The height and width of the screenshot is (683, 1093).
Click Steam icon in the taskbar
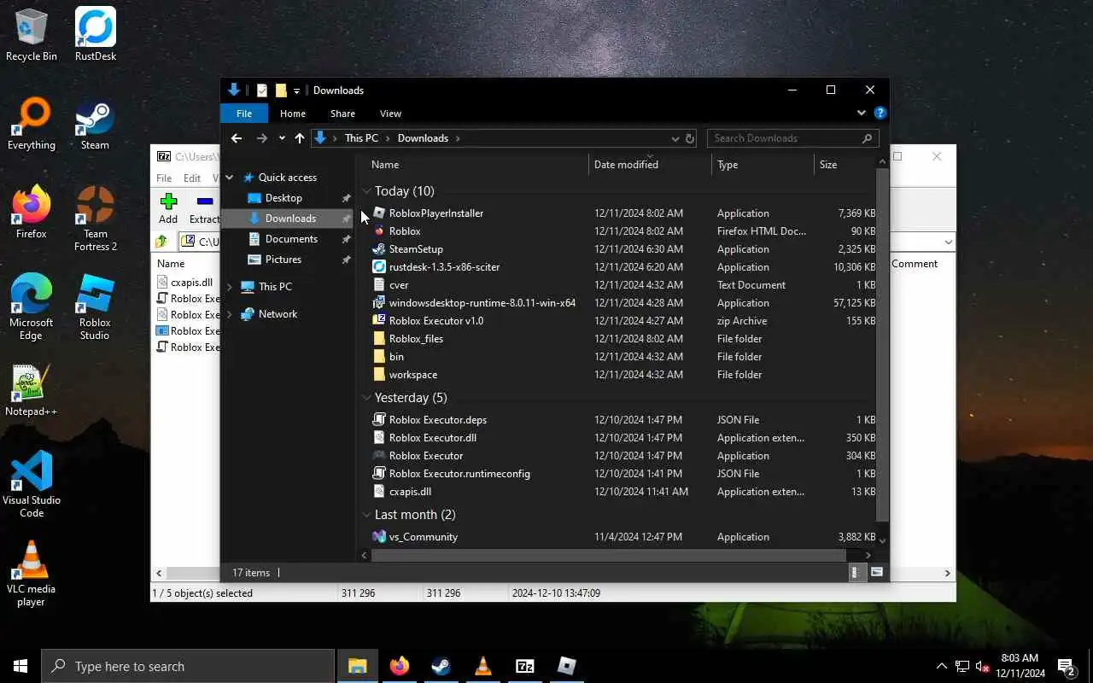pos(441,666)
